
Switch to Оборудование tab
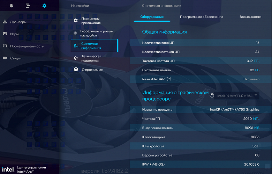pos(152,17)
